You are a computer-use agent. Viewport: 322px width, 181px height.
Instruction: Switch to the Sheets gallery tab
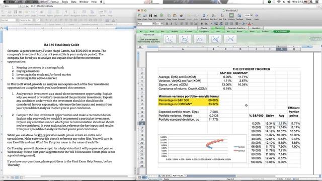204,28
